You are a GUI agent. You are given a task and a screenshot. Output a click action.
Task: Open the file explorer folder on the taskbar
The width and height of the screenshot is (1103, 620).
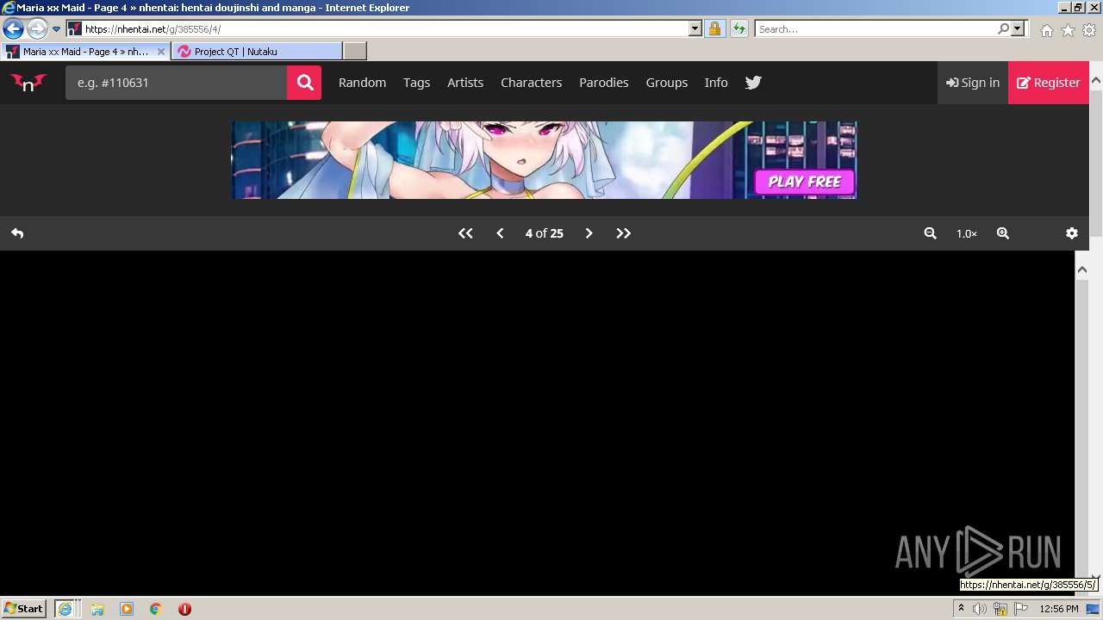click(x=97, y=609)
